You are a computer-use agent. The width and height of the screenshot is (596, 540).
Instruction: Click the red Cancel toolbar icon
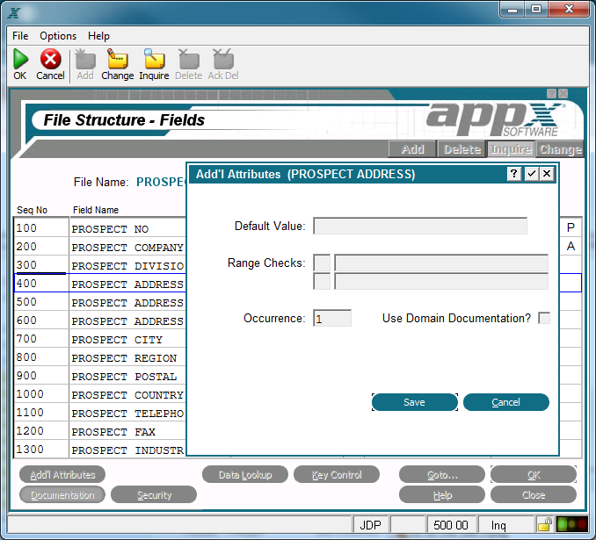click(50, 59)
